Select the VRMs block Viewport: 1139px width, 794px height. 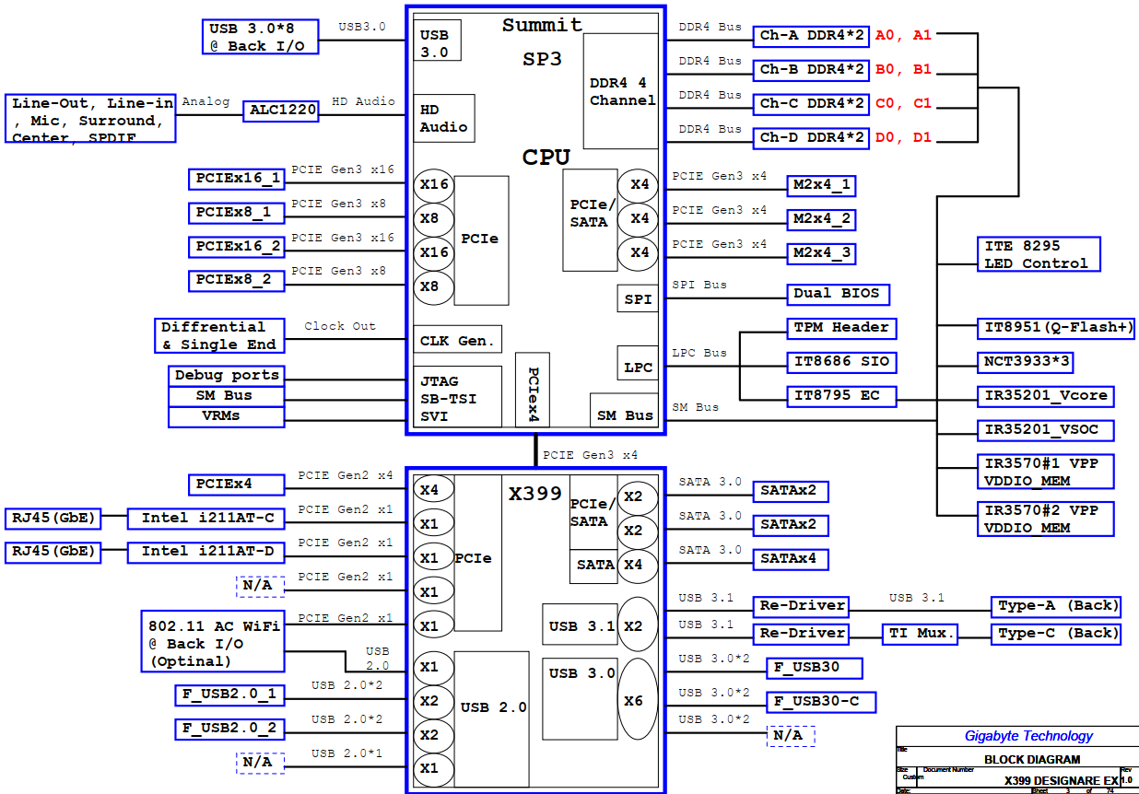coord(226,416)
